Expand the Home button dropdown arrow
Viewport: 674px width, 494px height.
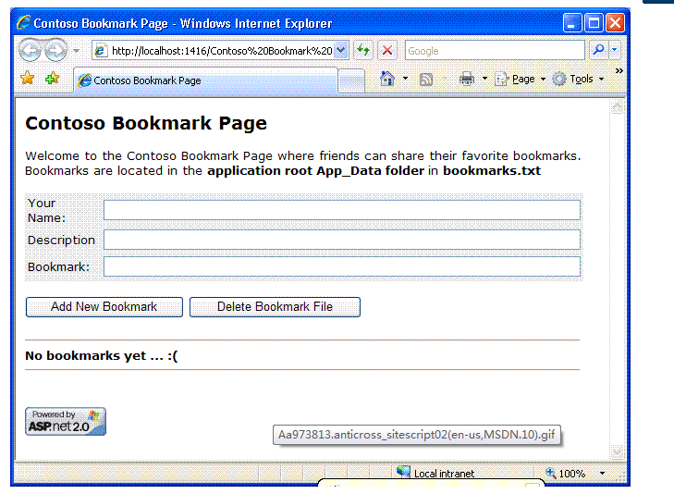pyautogui.click(x=405, y=79)
